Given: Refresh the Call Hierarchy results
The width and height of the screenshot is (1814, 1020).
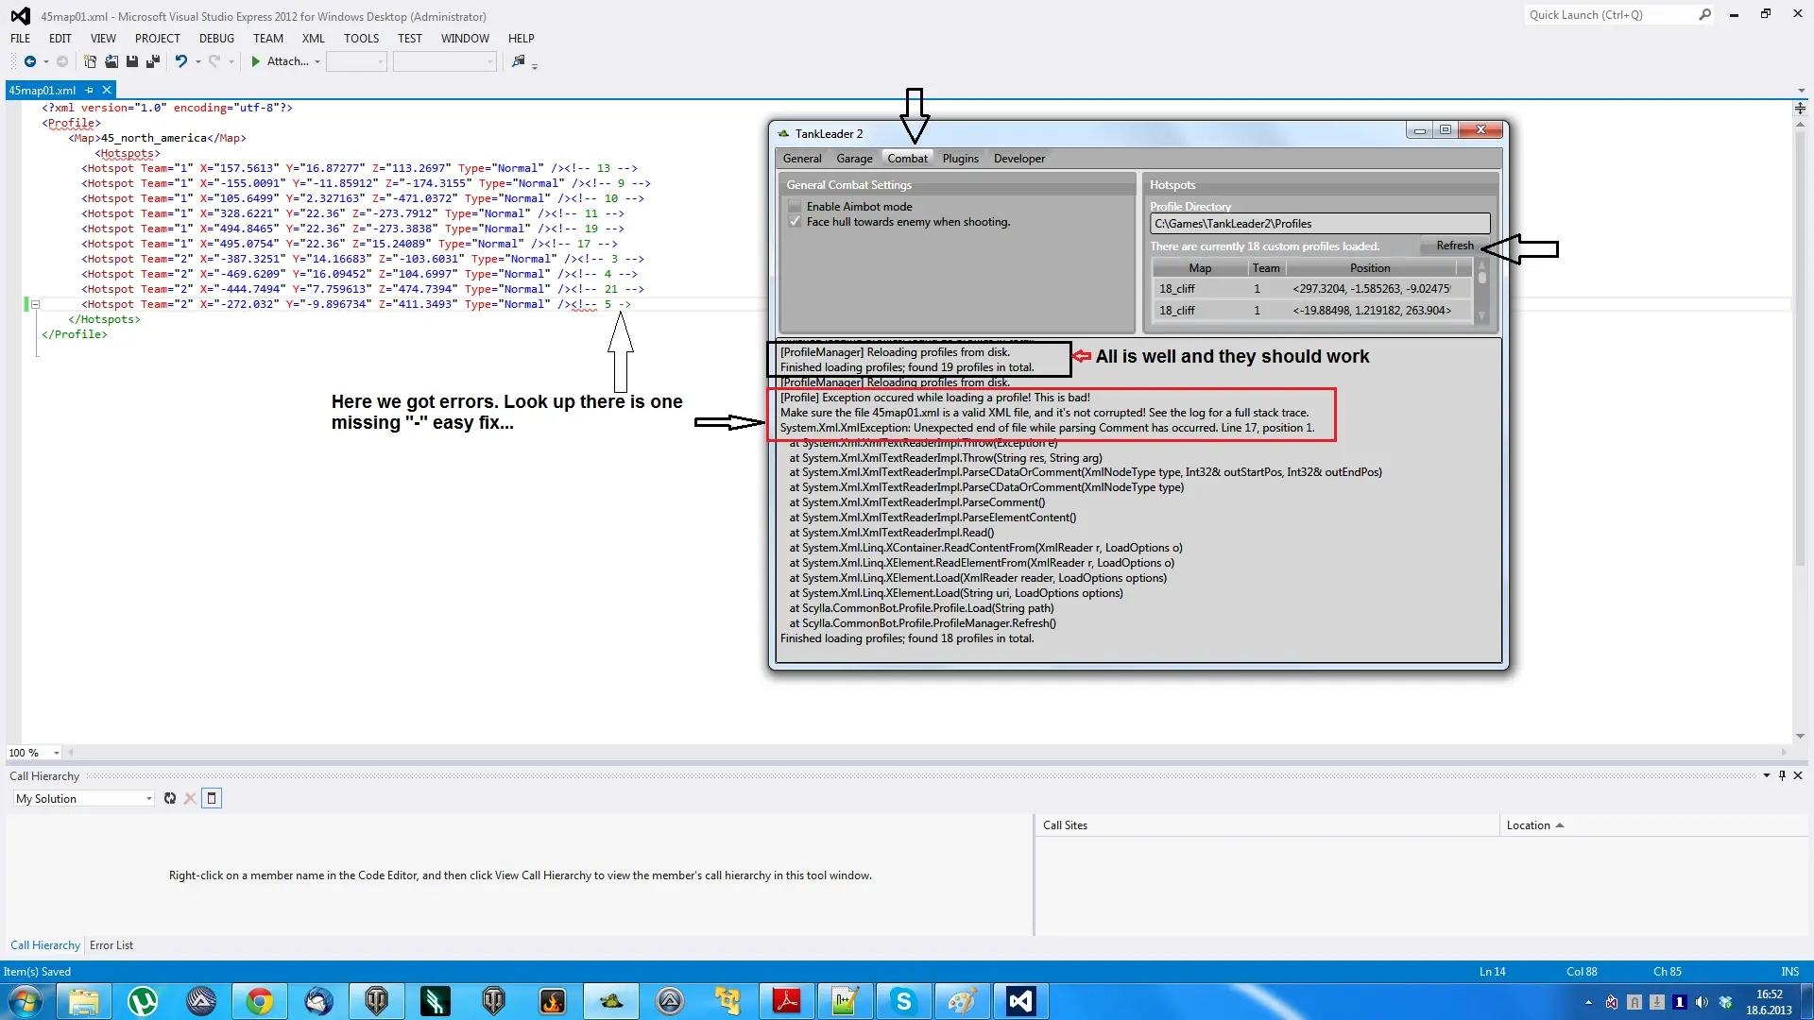Looking at the screenshot, I should 170,798.
